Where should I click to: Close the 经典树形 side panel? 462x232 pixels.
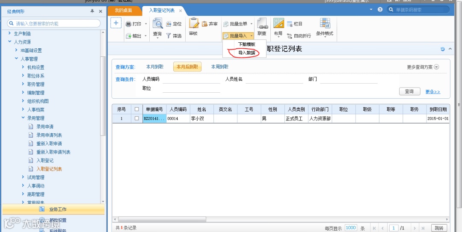tap(101, 11)
